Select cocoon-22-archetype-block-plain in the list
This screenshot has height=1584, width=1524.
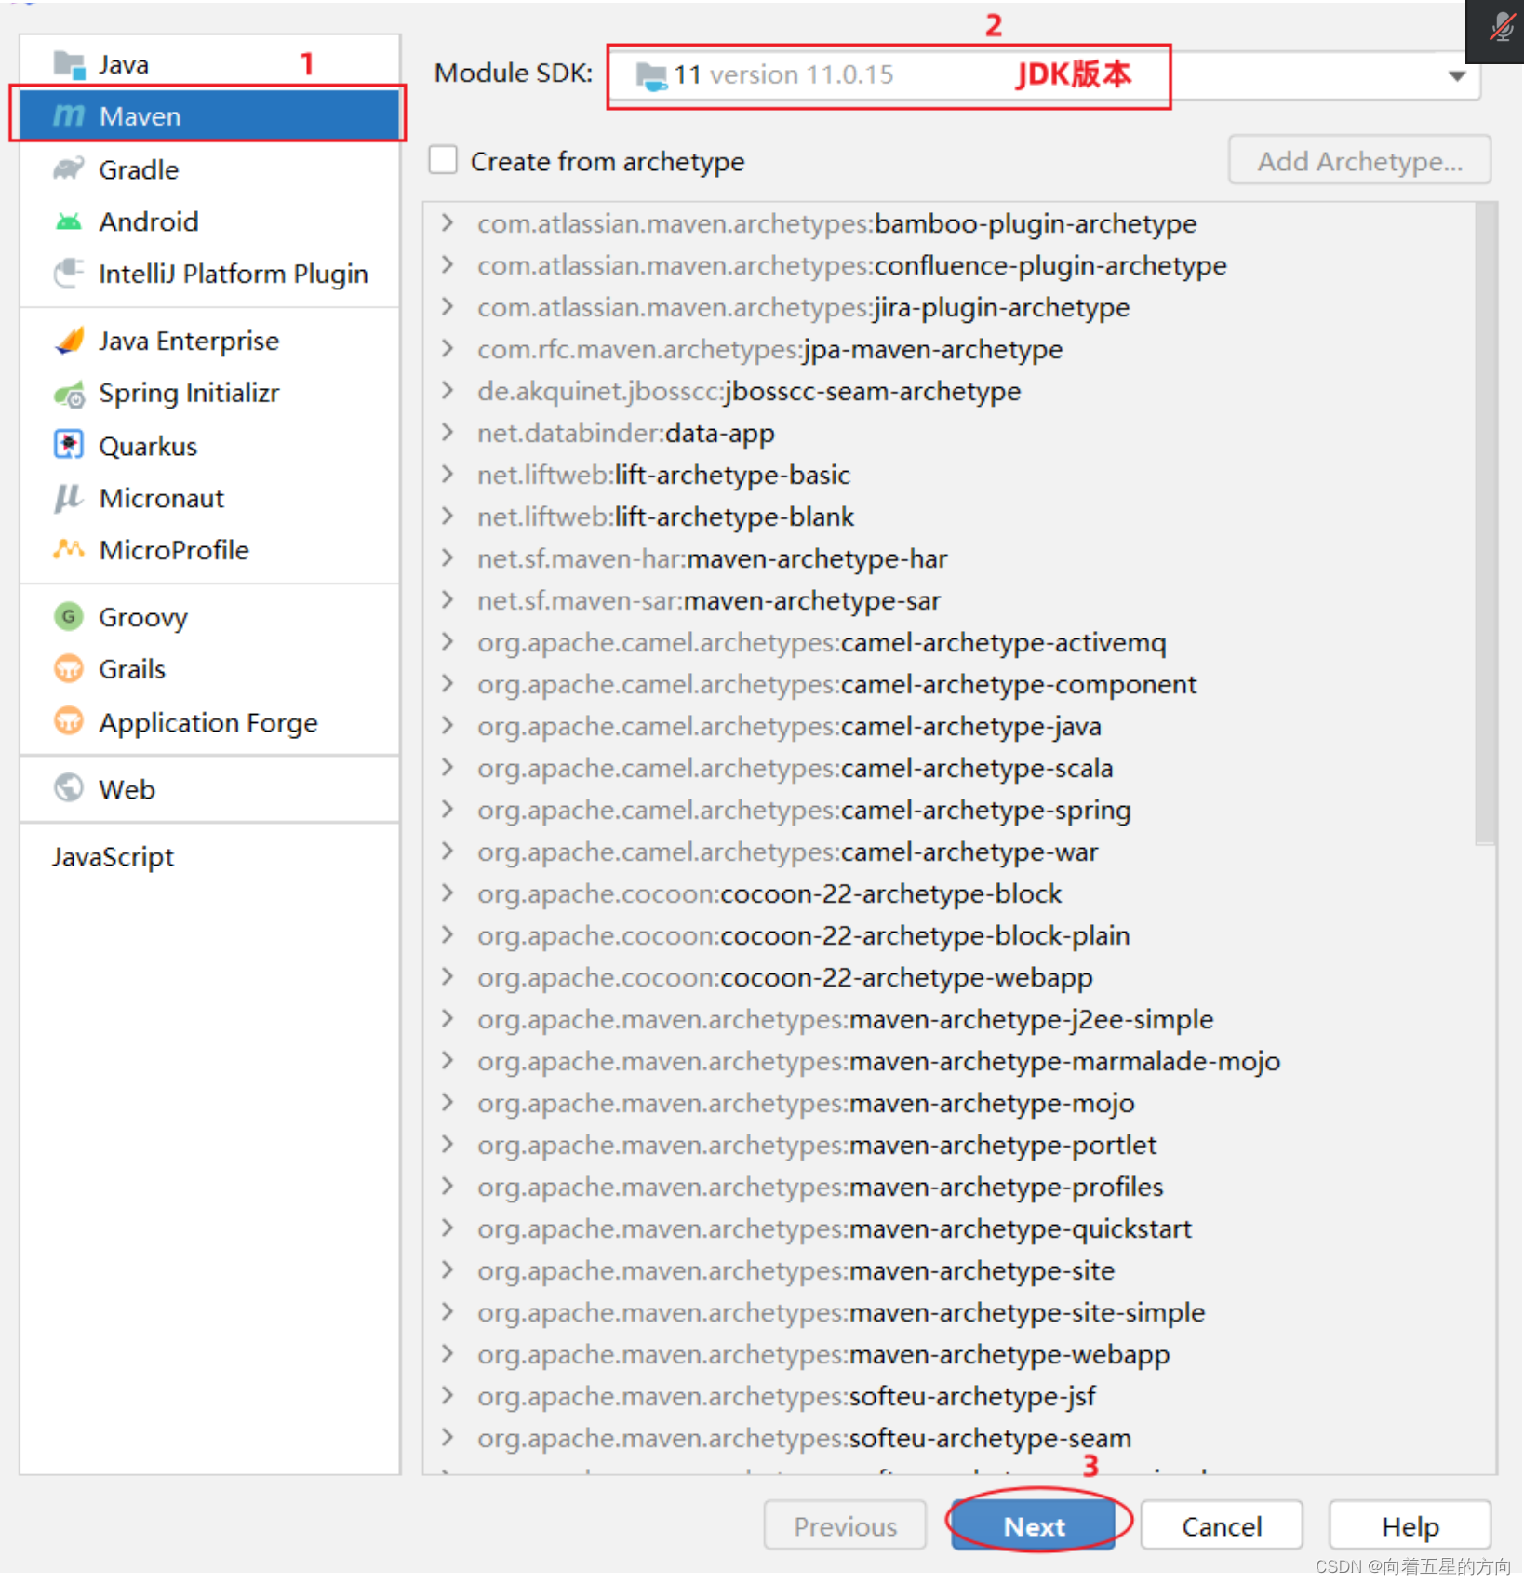[x=803, y=935]
